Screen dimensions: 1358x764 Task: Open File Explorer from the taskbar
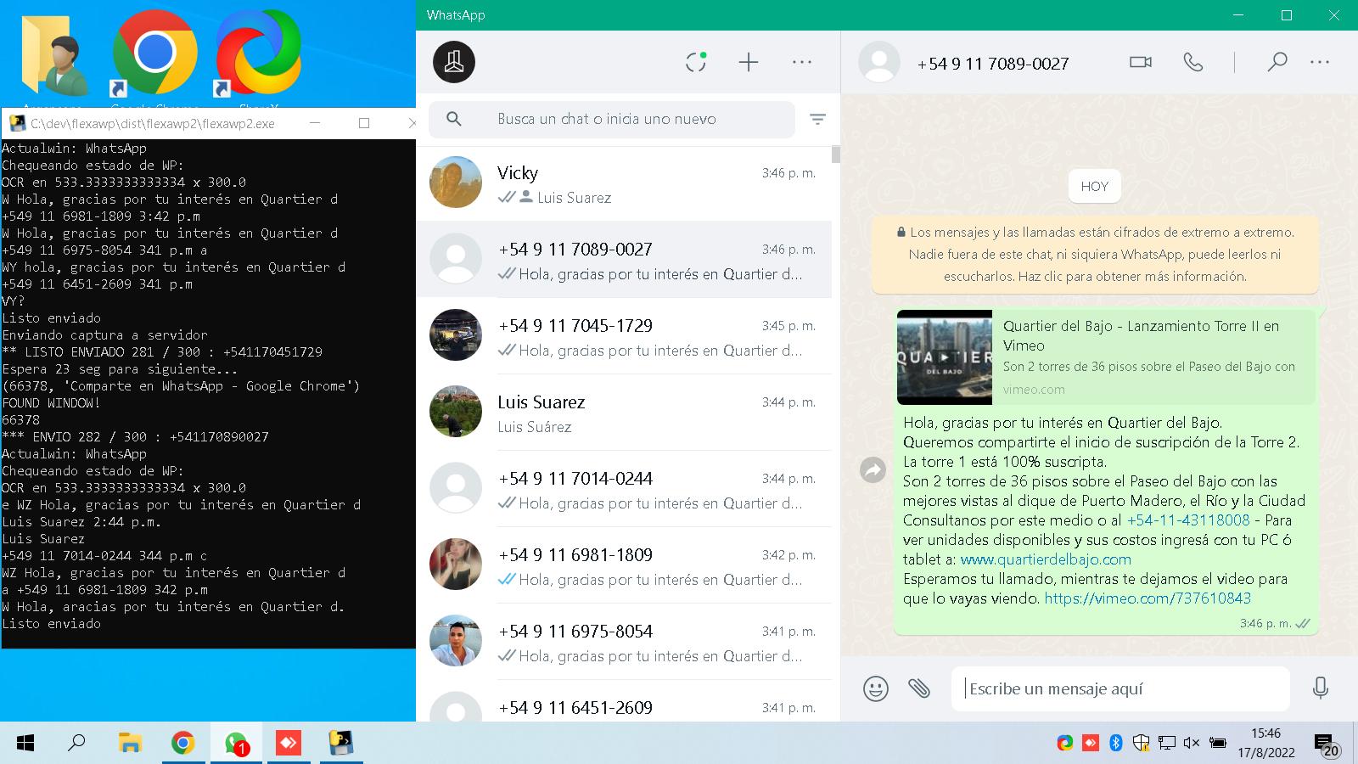tap(129, 744)
